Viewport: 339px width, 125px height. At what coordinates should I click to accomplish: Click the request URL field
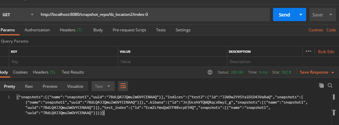[153, 15]
